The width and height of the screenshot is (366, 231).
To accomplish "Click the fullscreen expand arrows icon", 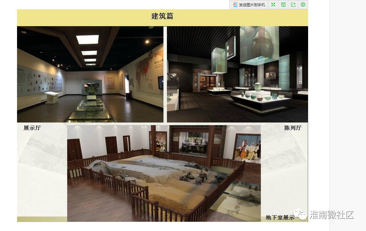I will click(273, 5).
